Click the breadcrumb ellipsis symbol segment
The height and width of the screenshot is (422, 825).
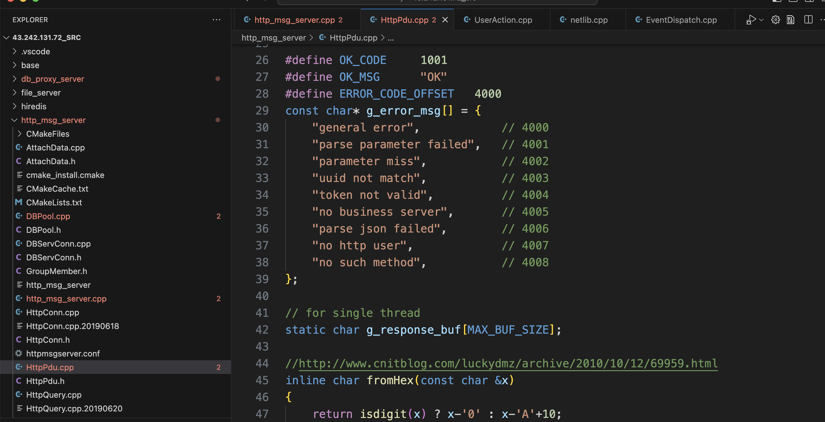390,38
